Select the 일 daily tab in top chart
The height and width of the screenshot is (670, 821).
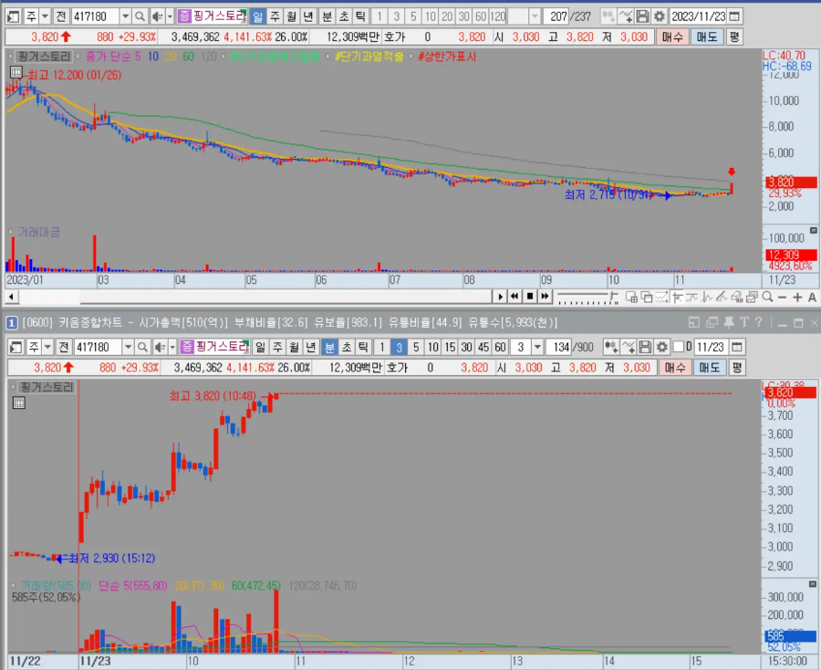(x=257, y=16)
